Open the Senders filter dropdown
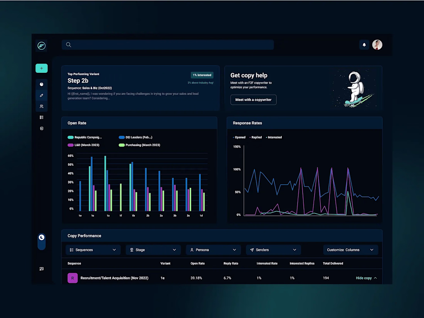This screenshot has height=318, width=424. point(273,250)
